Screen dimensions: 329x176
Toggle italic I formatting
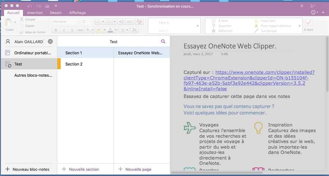[64, 30]
